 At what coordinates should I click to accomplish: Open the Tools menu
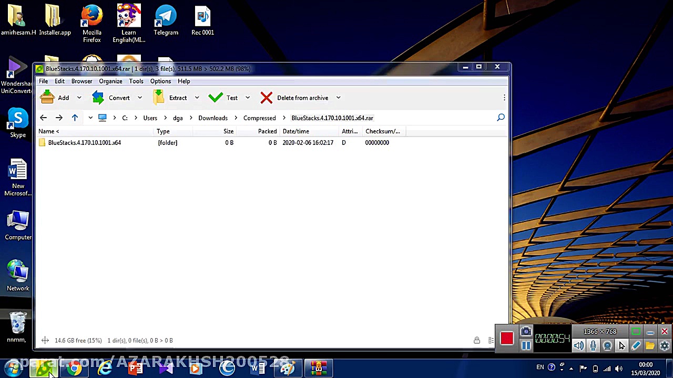point(136,81)
